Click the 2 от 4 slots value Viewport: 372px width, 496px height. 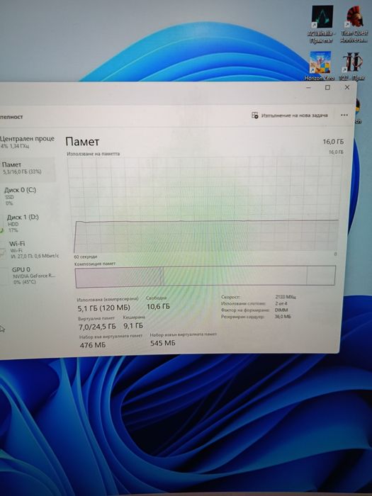pos(281,303)
